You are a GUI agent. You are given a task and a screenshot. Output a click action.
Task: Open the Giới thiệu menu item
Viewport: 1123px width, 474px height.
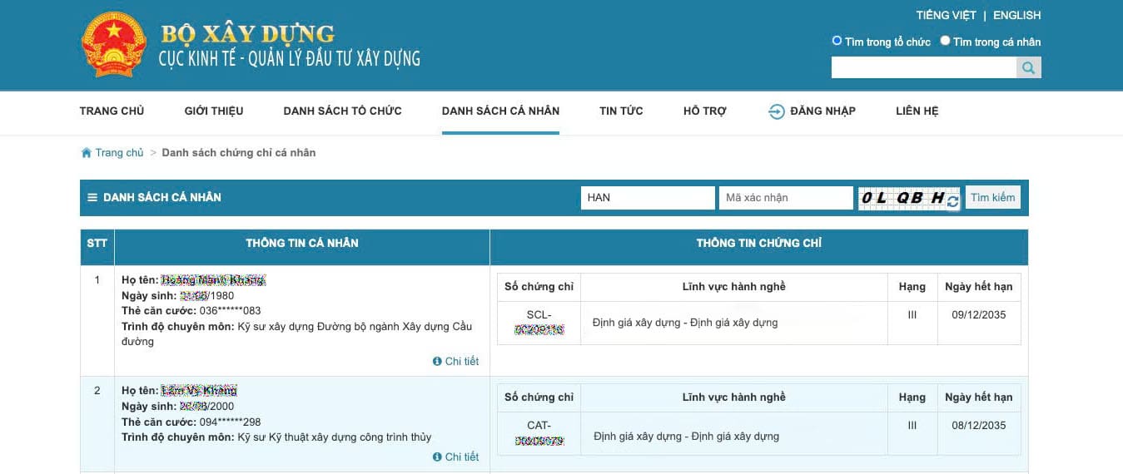pyautogui.click(x=214, y=111)
